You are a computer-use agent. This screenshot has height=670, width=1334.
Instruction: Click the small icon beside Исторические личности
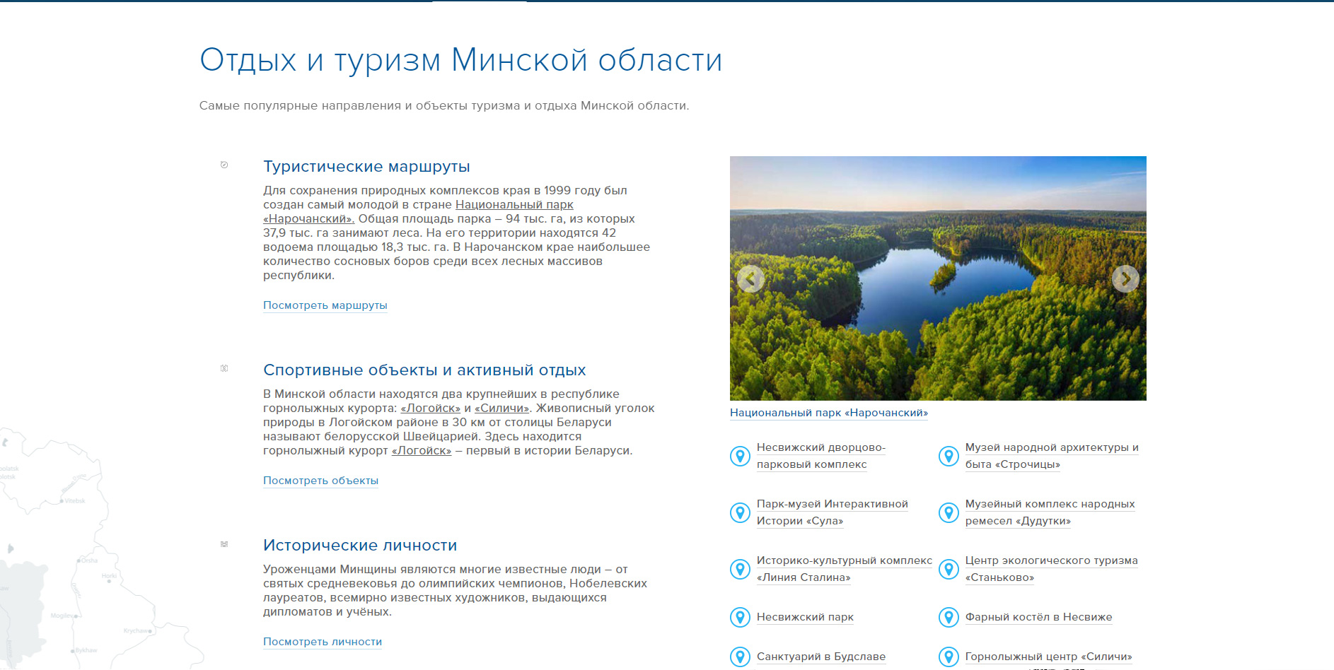224,544
